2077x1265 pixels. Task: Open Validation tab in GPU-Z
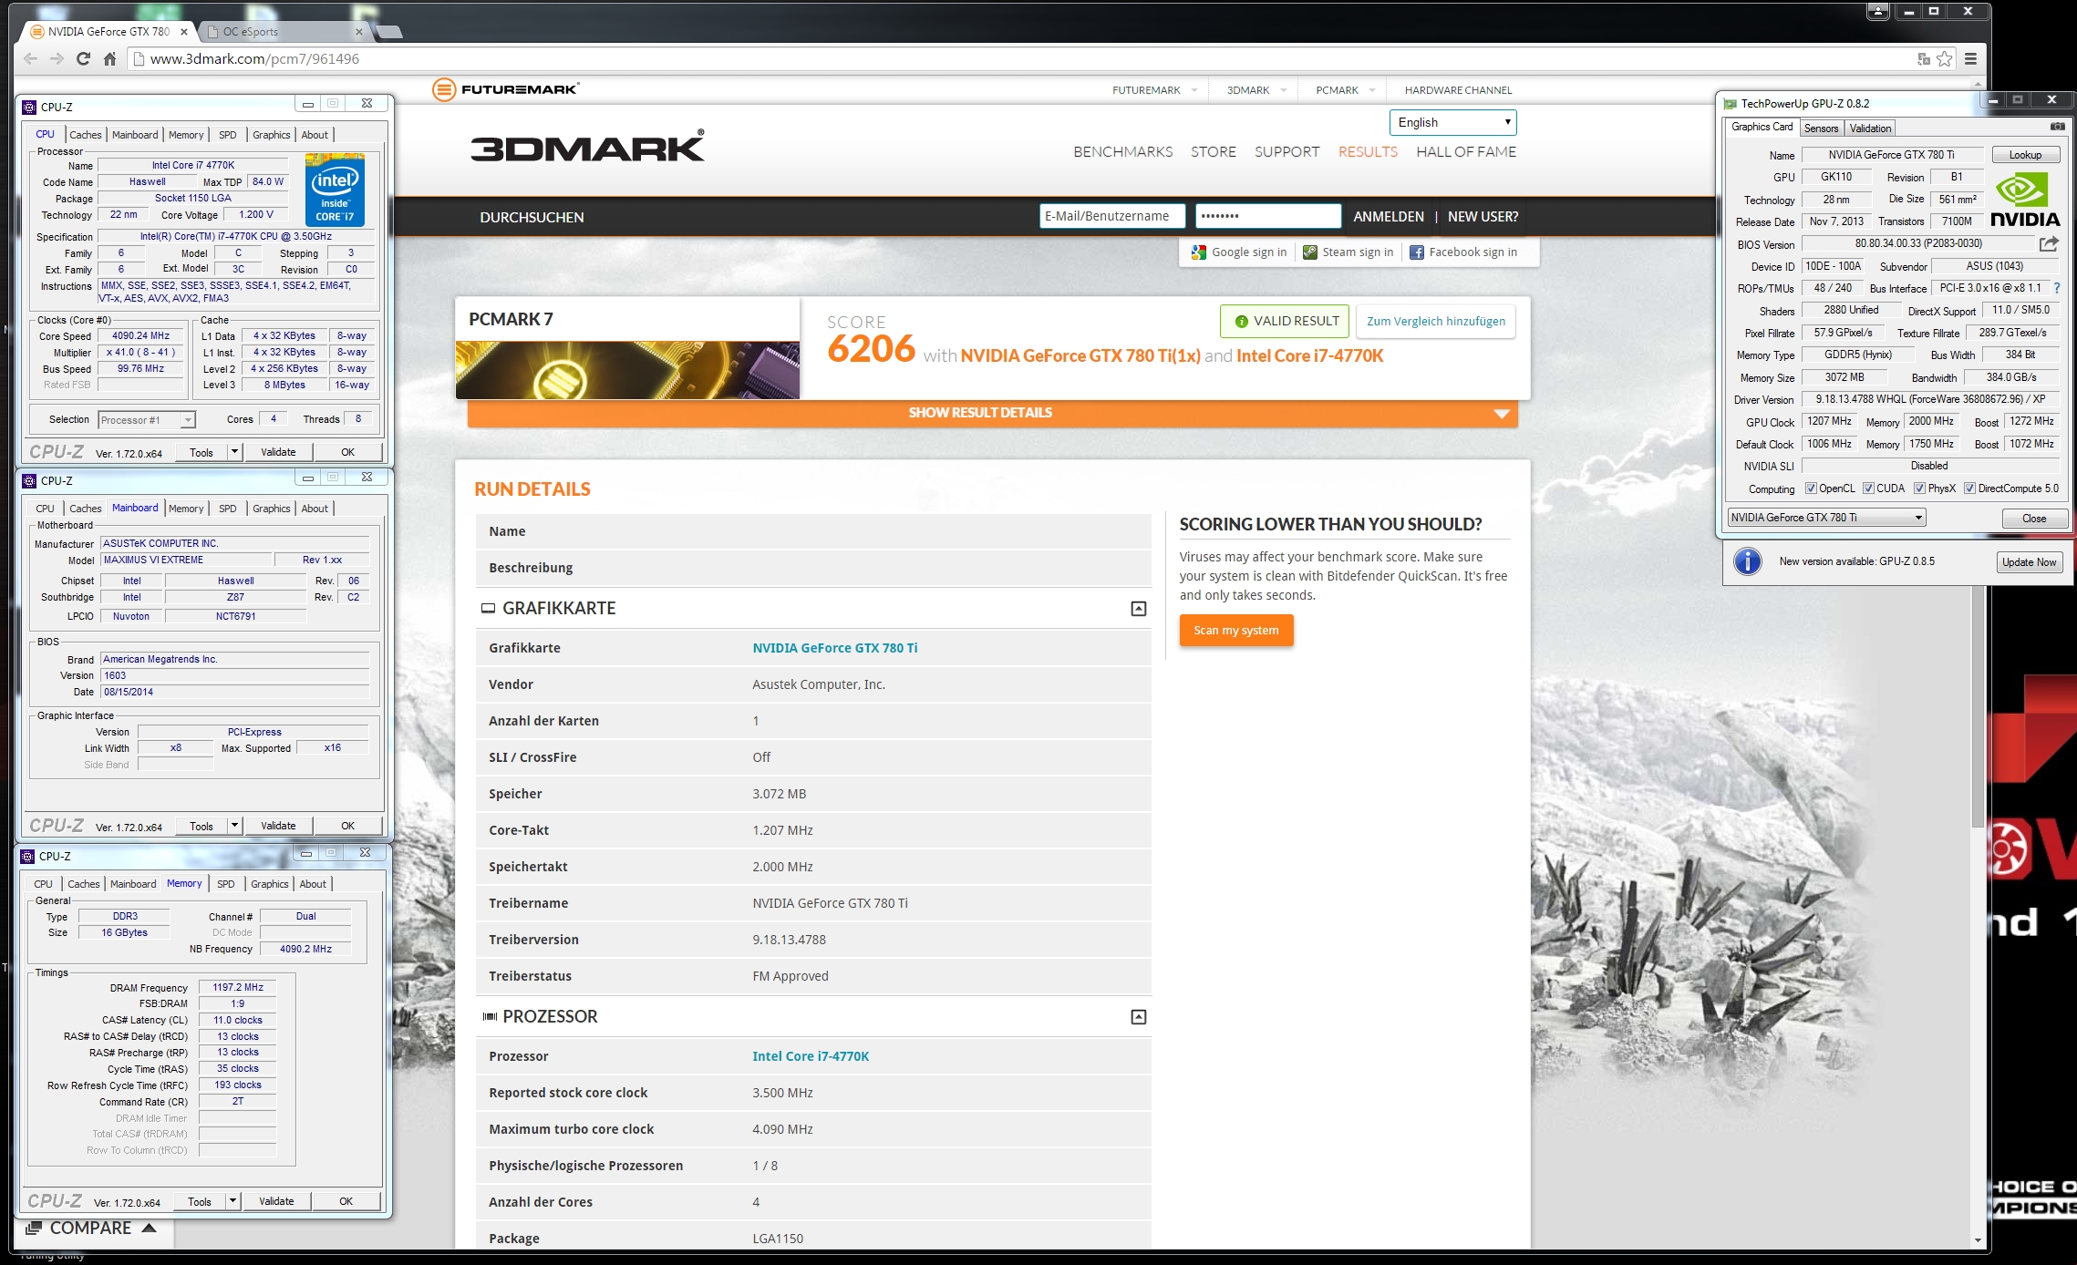(1870, 129)
